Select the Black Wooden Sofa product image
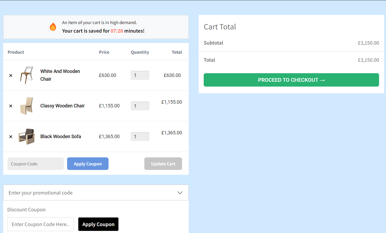 pyautogui.click(x=26, y=136)
